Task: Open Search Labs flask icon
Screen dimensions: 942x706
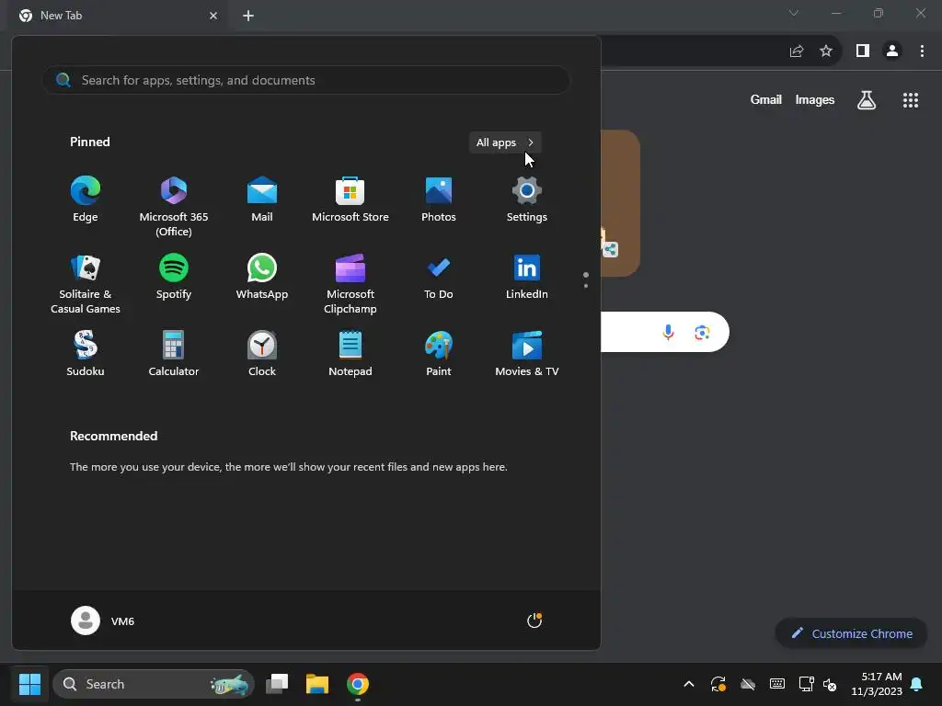Action: 867,99
